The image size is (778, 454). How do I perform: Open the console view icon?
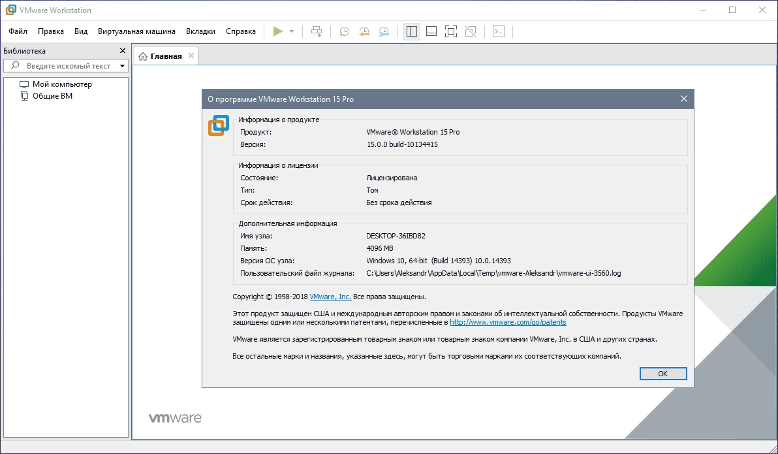498,31
